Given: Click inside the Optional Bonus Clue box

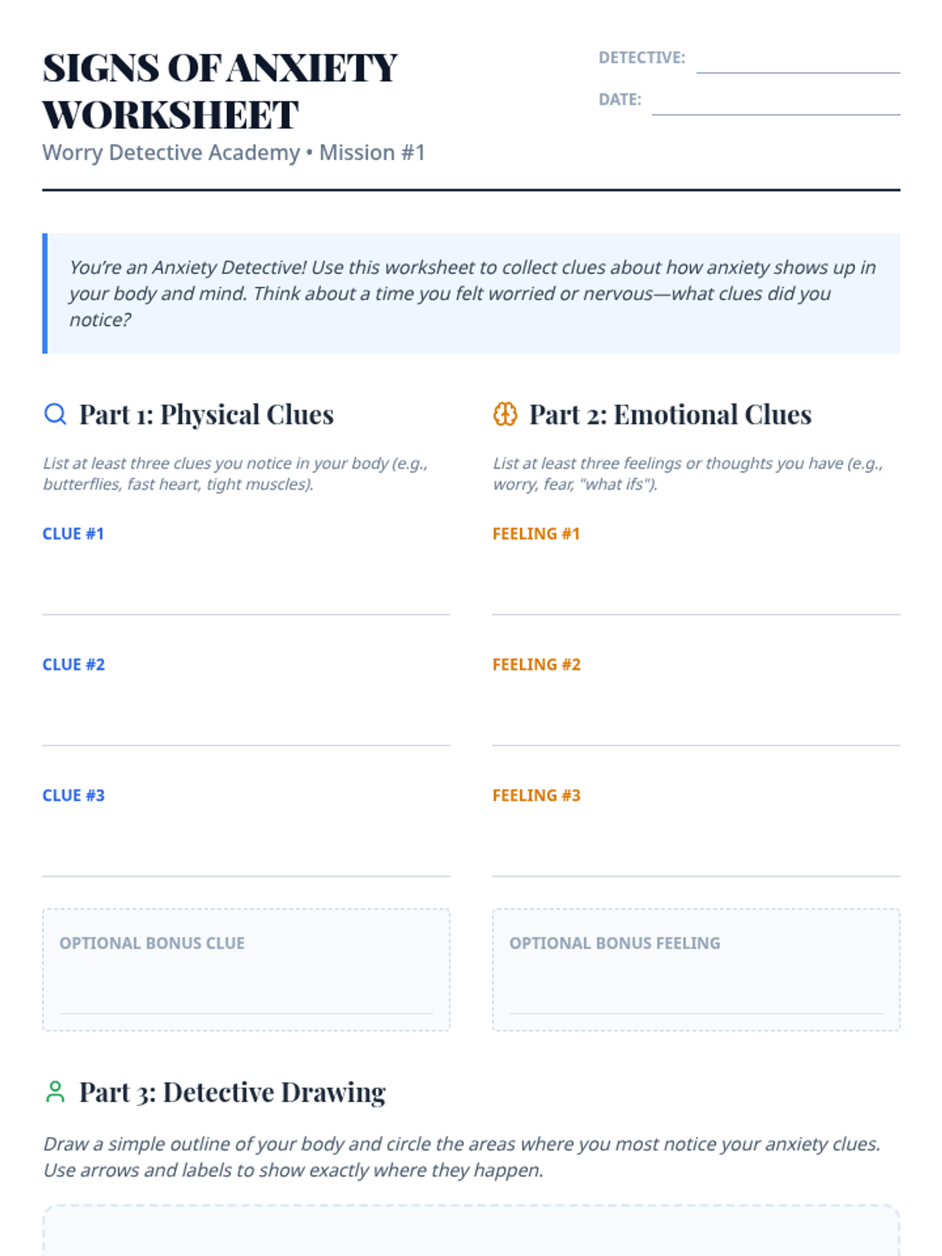Looking at the screenshot, I should click(x=246, y=986).
